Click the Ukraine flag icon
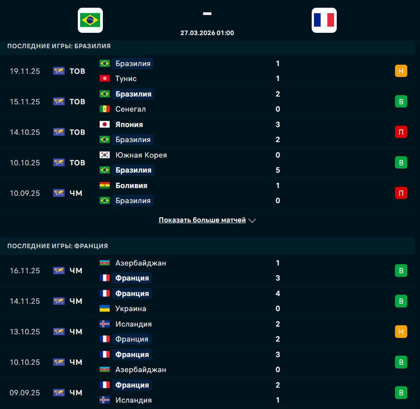 coord(105,309)
